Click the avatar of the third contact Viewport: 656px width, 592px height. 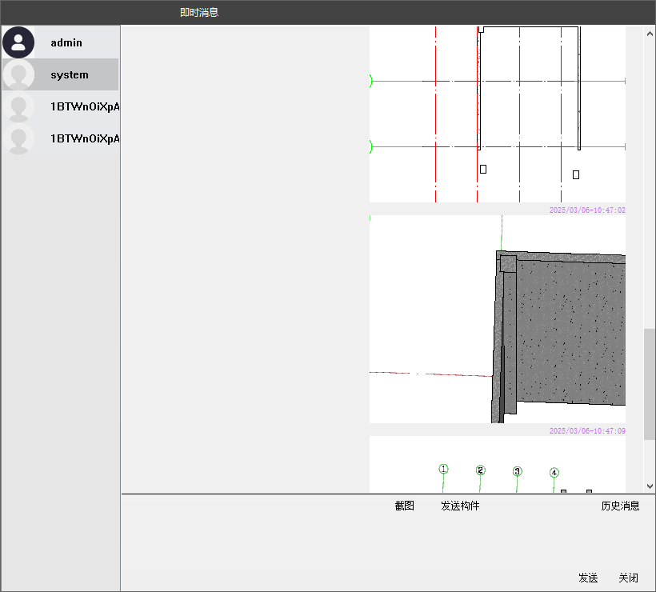18,106
